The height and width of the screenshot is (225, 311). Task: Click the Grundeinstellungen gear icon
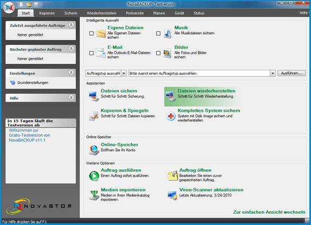[x=12, y=82]
